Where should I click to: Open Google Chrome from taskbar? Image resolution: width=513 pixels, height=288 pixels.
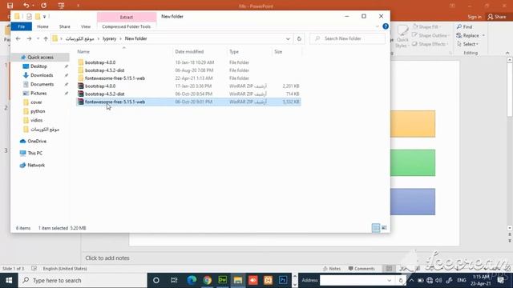click(207, 280)
